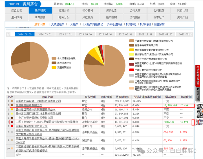Jump to 十大股东持股变动 section
This screenshot has width=203, height=159.
(92, 24)
